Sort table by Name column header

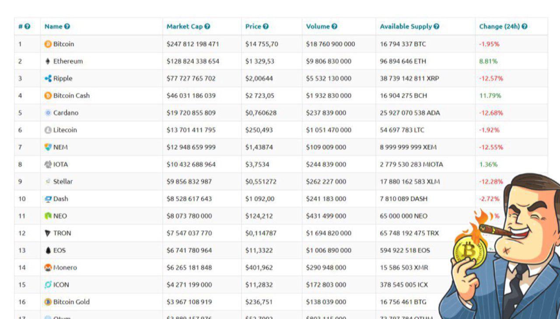pyautogui.click(x=53, y=27)
